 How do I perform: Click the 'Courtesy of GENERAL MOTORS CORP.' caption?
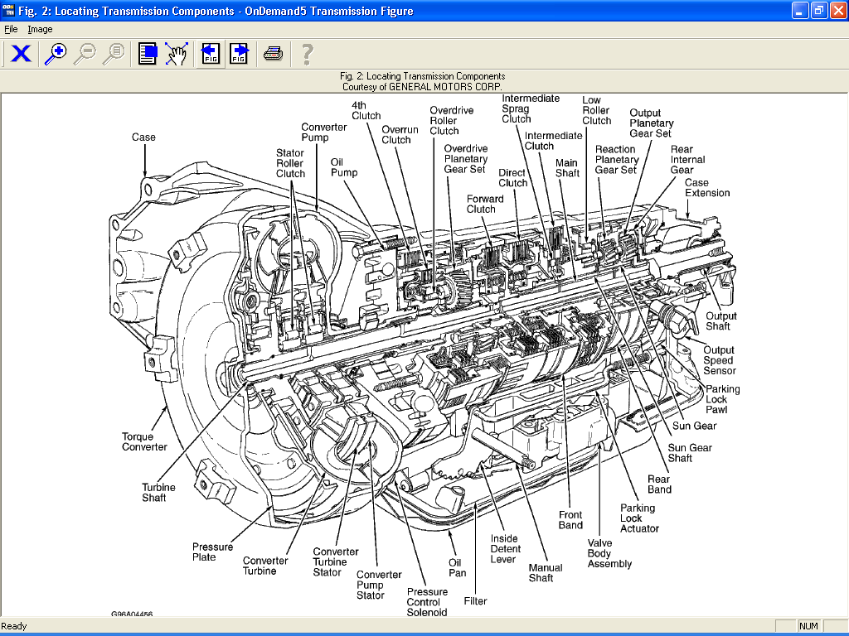click(422, 86)
